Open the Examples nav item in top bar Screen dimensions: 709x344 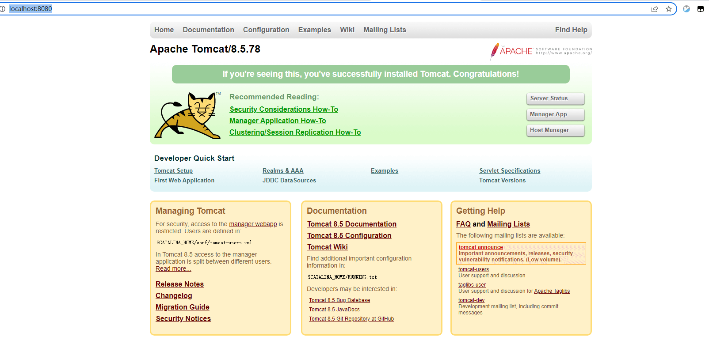point(315,30)
